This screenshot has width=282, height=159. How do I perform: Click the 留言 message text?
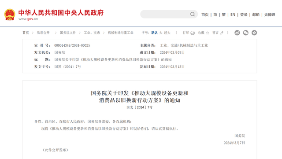tap(215, 33)
